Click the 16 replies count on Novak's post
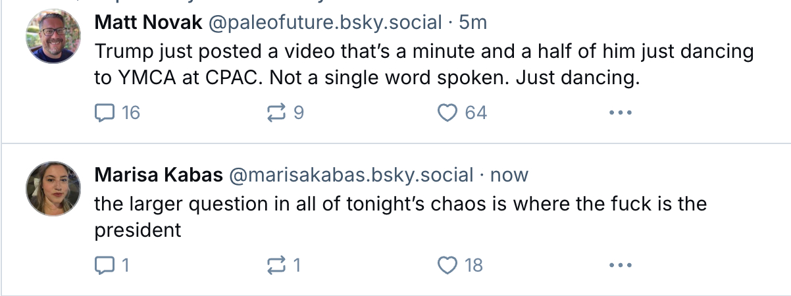The height and width of the screenshot is (296, 791). (131, 113)
